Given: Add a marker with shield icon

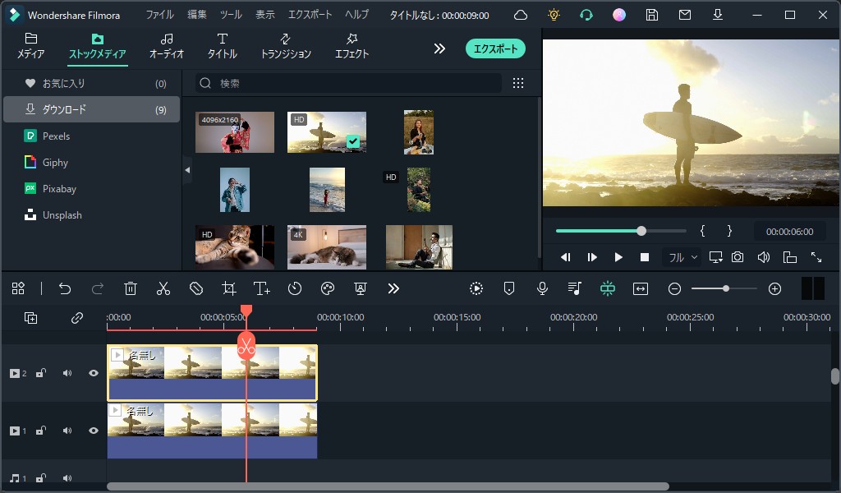Looking at the screenshot, I should click(x=509, y=288).
